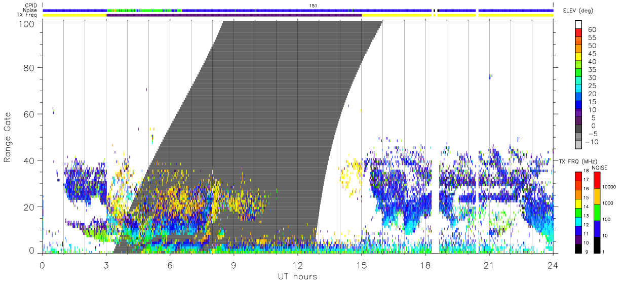Screen dimensions: 622x287
Task: Click the y-axis tick label 40
Action: (x=29, y=160)
